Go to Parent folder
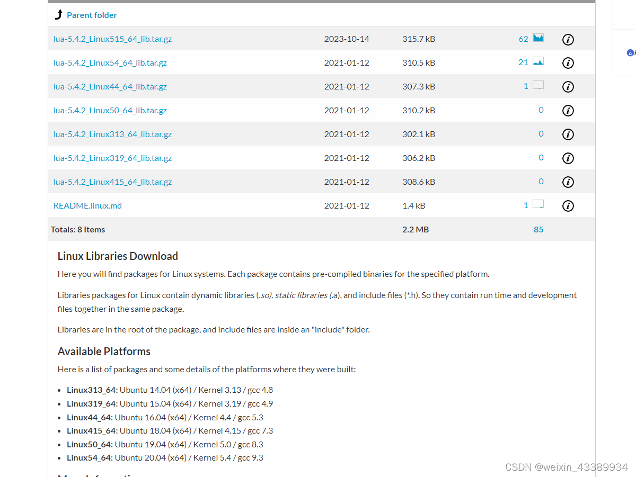Viewport: 636px width, 477px height. (92, 15)
